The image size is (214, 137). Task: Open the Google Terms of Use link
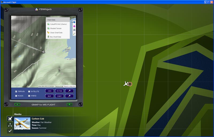tap(59, 86)
